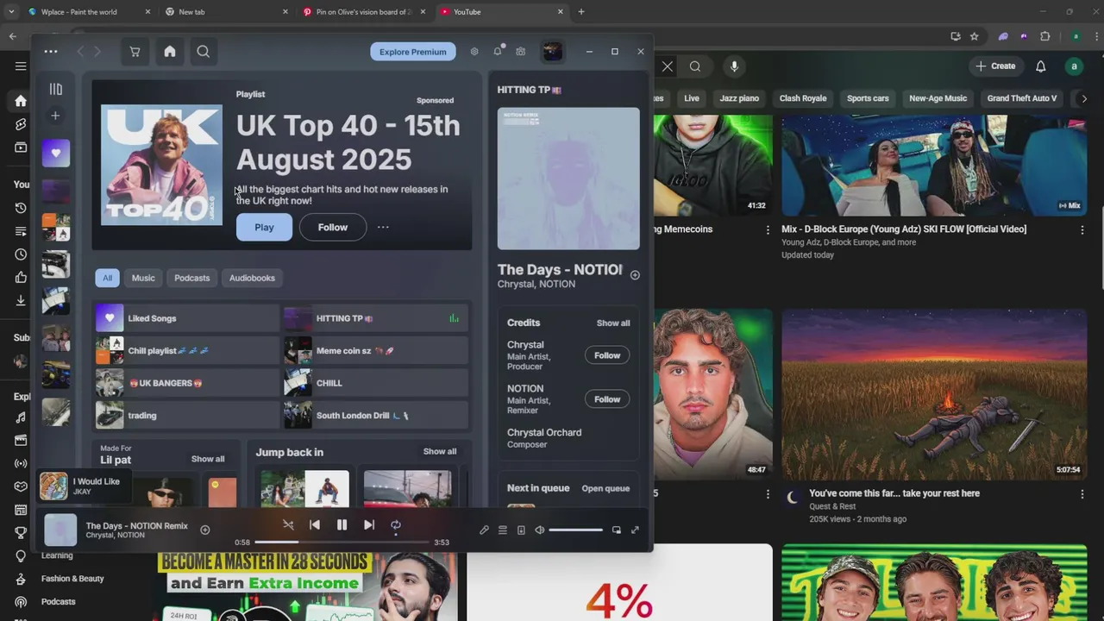Open UK BANGERS playlist shortcut
1104x621 pixels.
pos(187,383)
